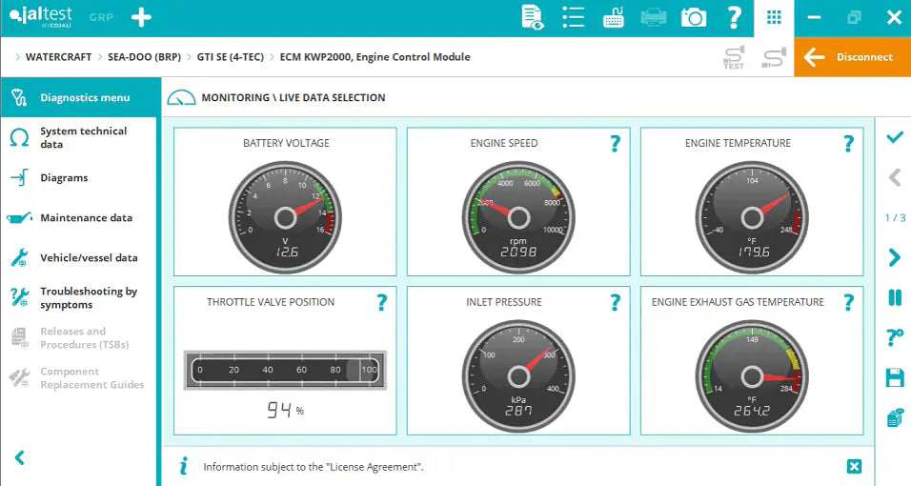Image resolution: width=911 pixels, height=486 pixels.
Task: Click the 94 % throttle value
Action: (x=285, y=410)
